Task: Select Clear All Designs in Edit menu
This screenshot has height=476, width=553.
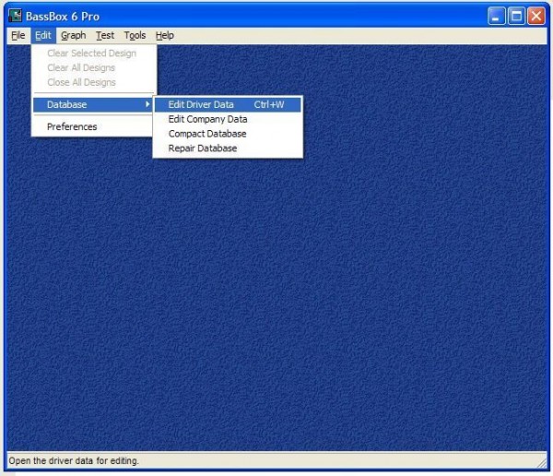Action: (81, 68)
